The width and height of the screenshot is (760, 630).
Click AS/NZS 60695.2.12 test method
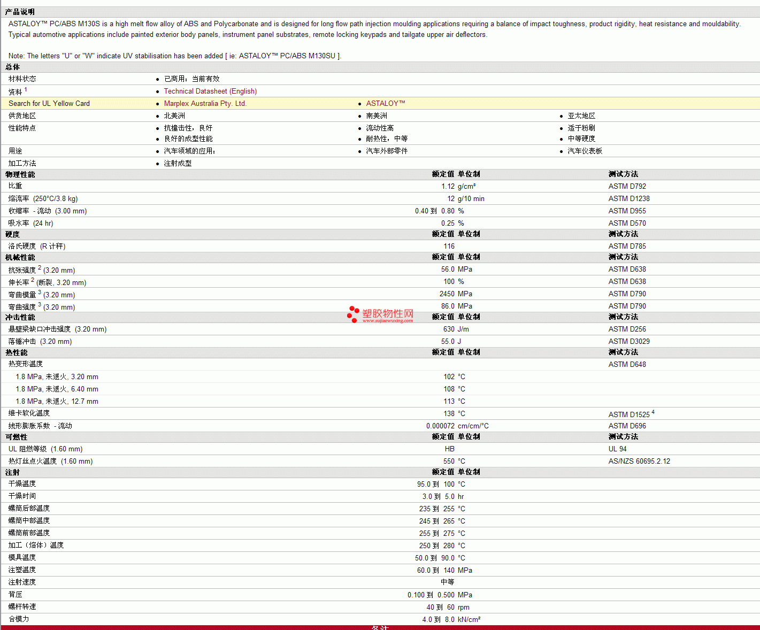coord(640,462)
